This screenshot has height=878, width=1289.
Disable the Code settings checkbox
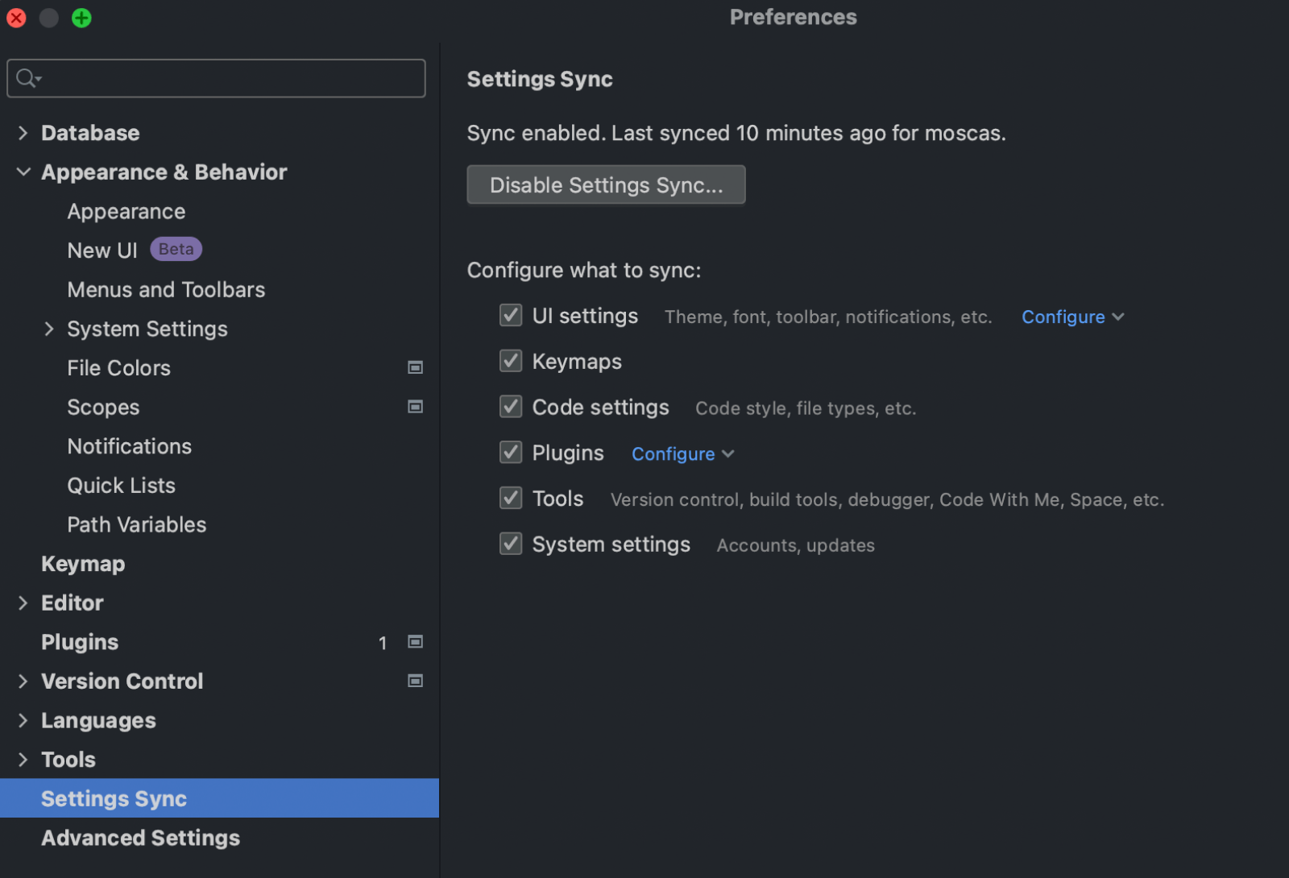coord(511,407)
